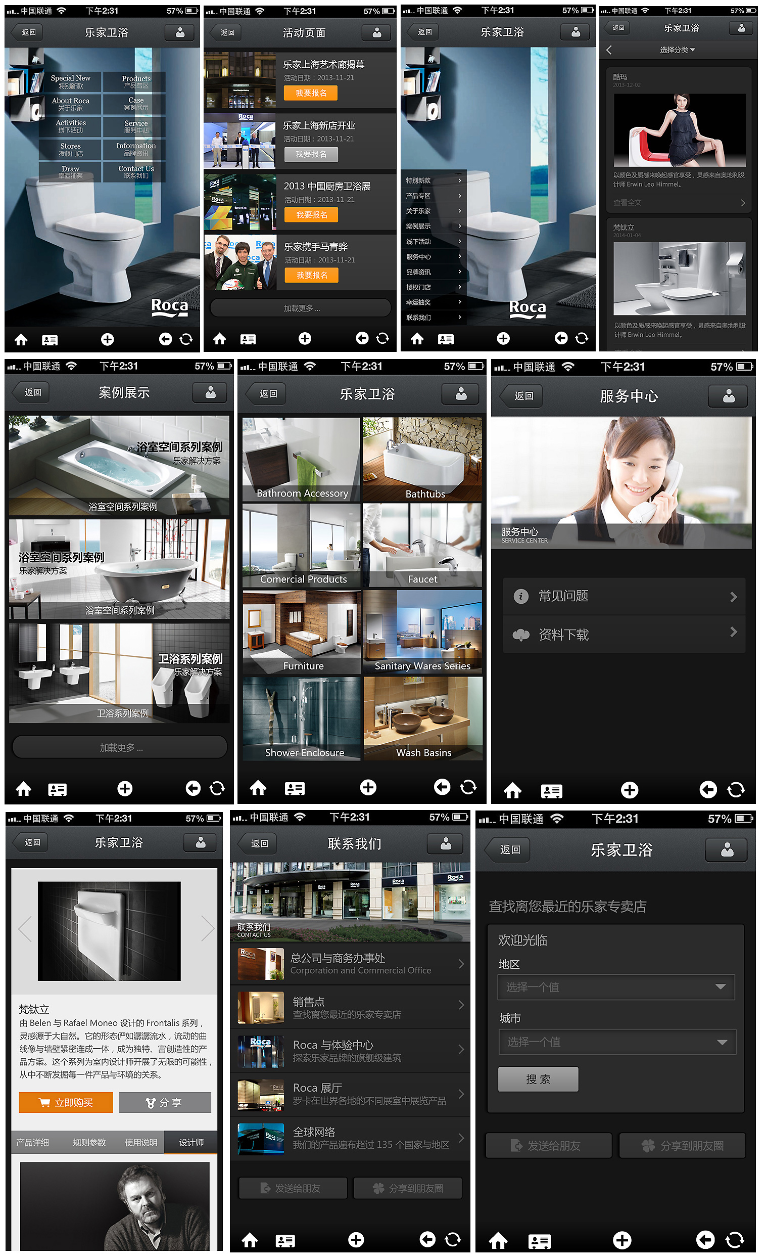Tap 加载更多 on 活动页面
The height and width of the screenshot is (1260, 766).
(x=301, y=309)
